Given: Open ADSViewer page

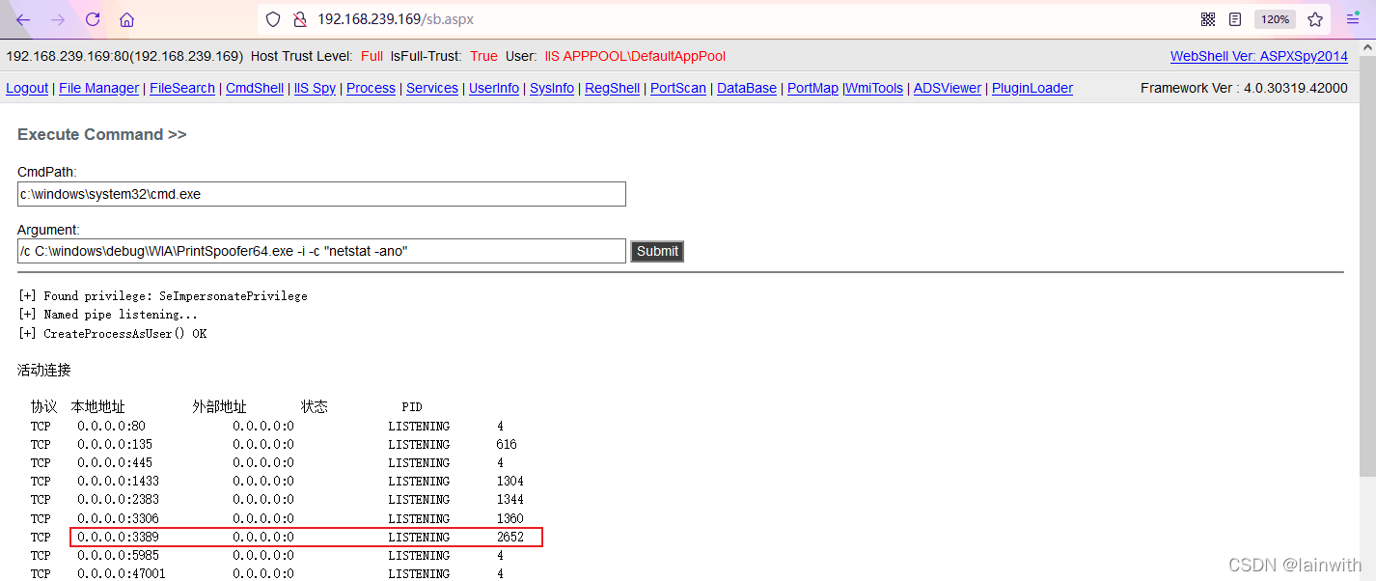Looking at the screenshot, I should 948,88.
